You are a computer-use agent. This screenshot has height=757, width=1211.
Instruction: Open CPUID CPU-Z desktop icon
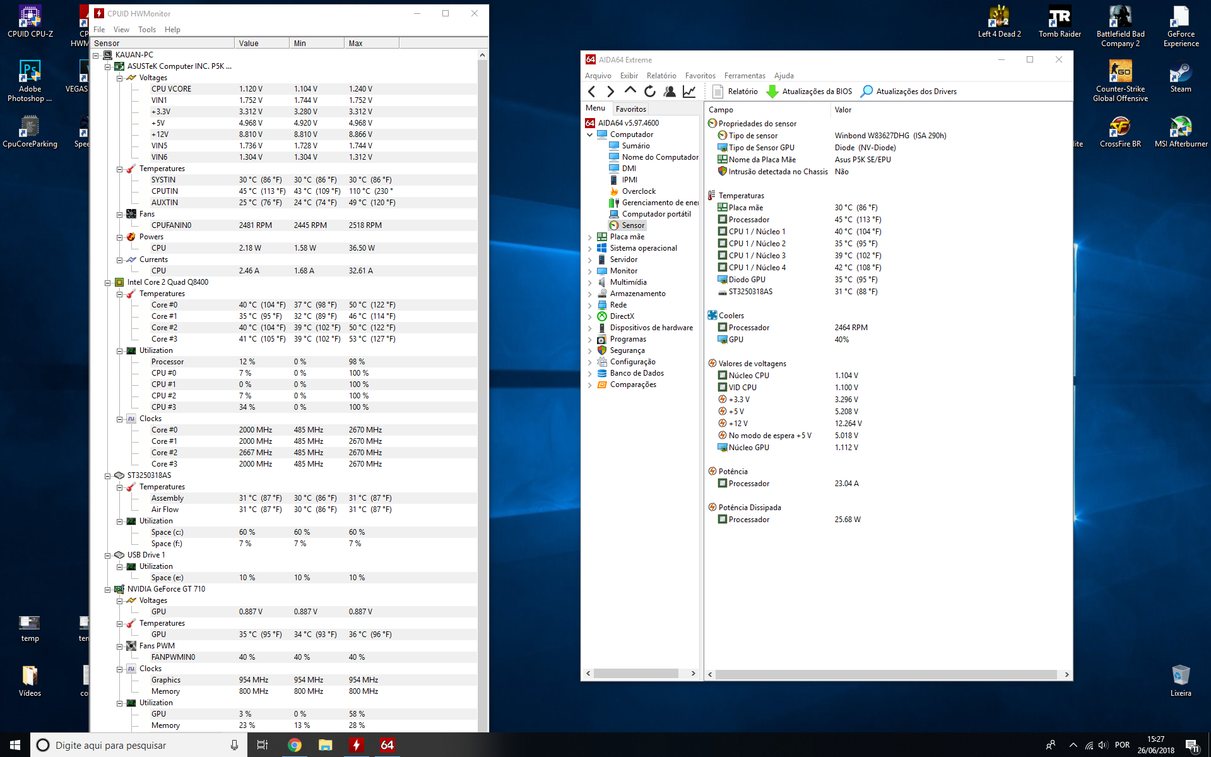click(x=30, y=21)
